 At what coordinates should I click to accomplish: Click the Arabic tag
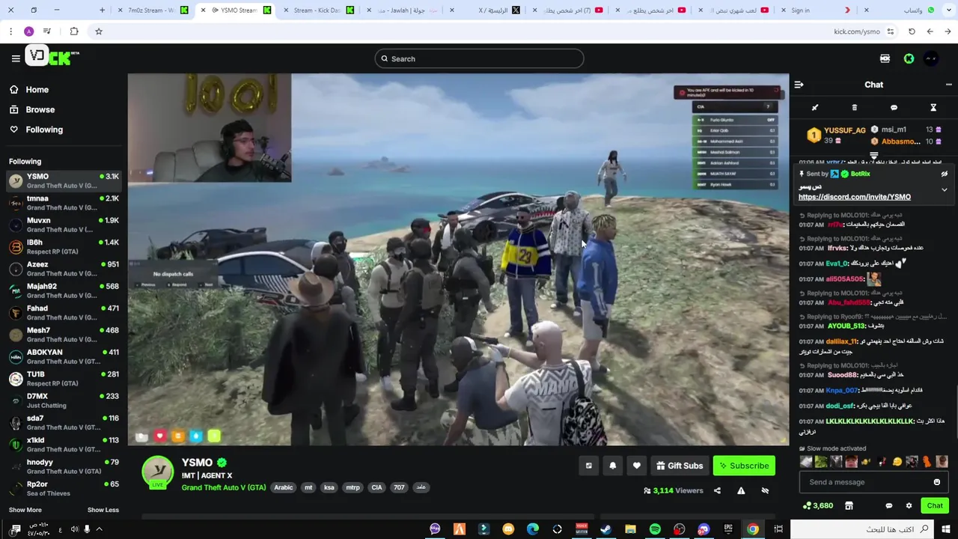coord(284,487)
